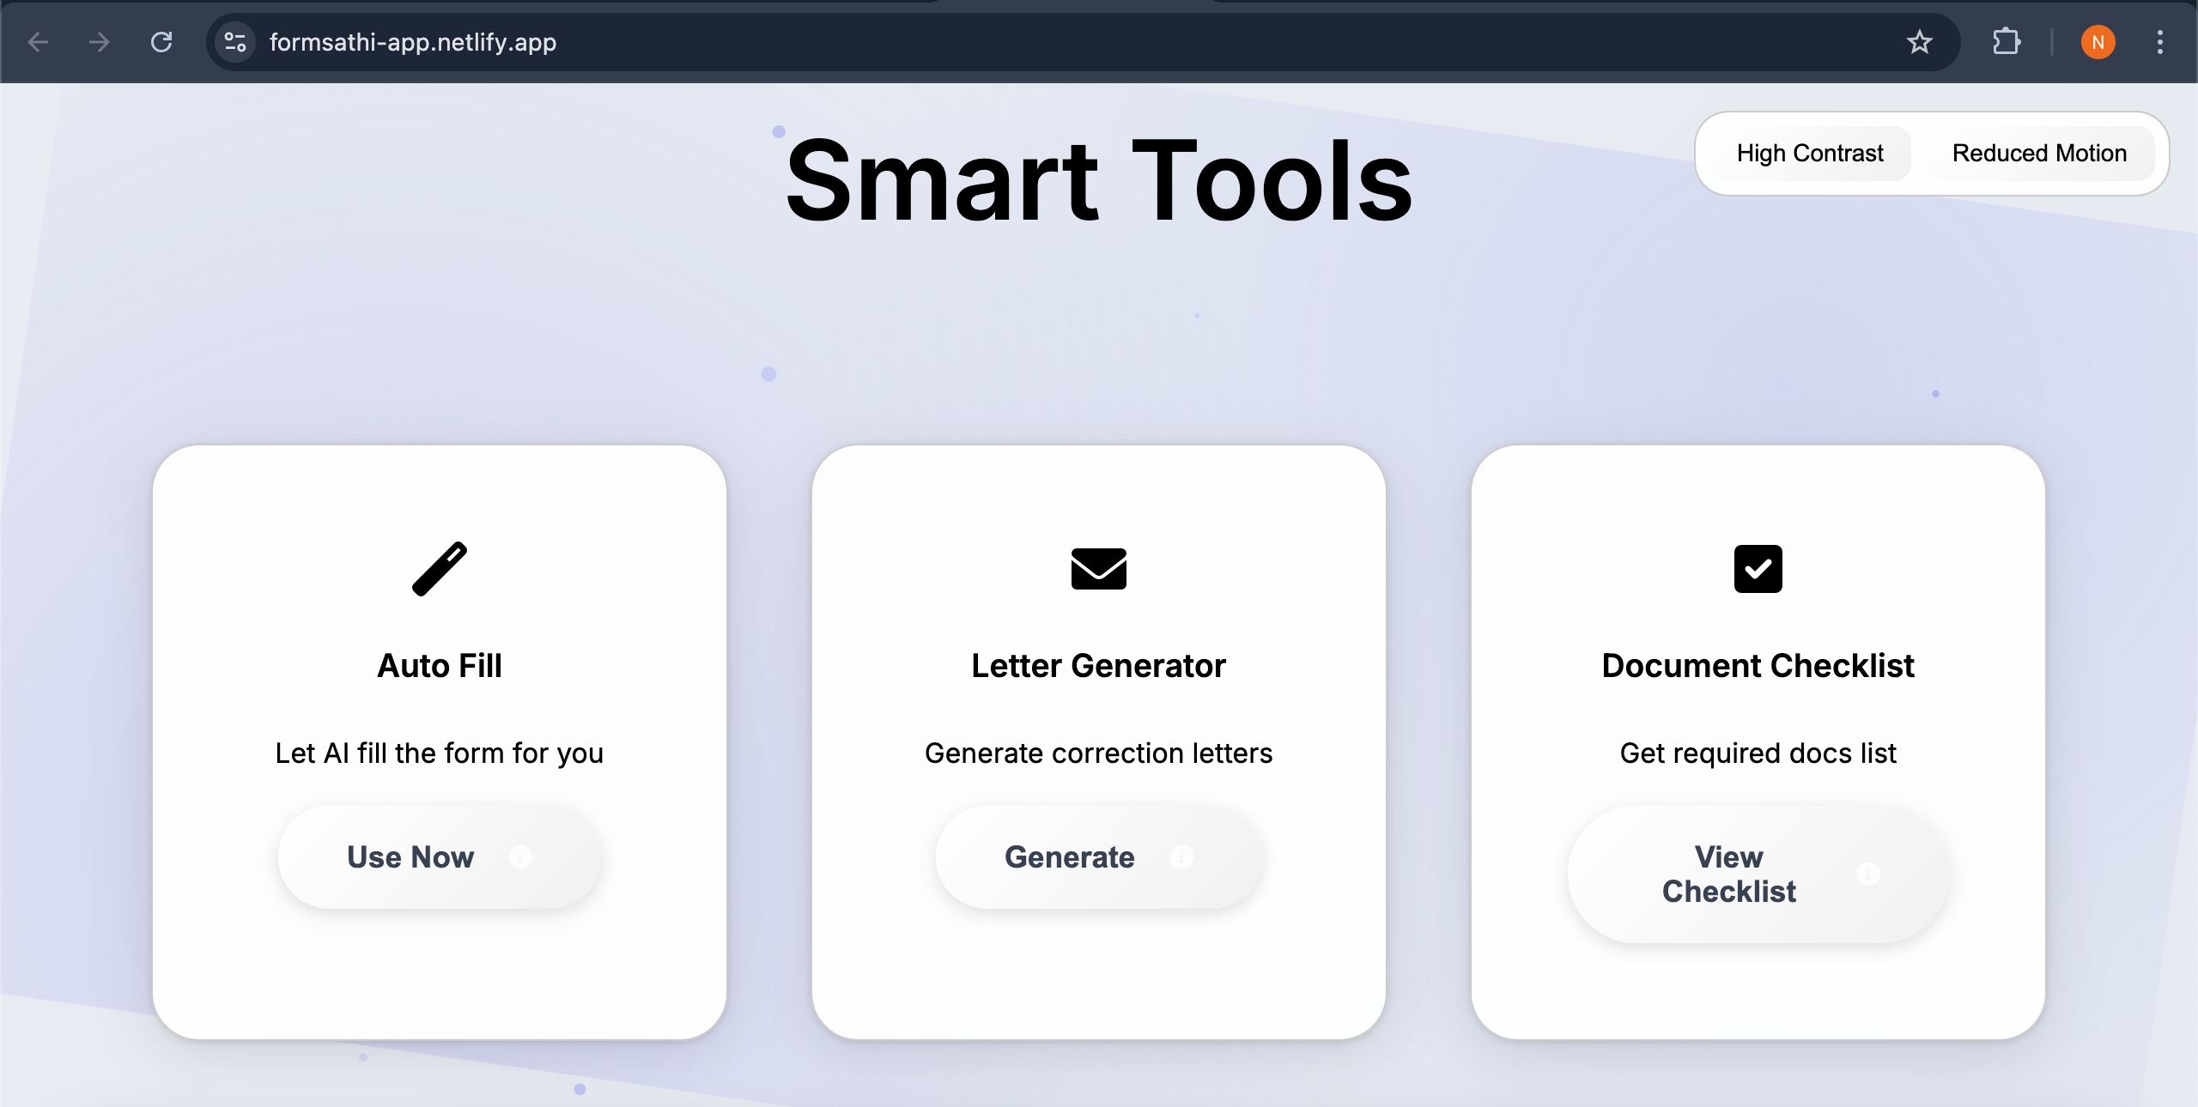Bookmark page with the star icon
Image resolution: width=2198 pixels, height=1107 pixels.
pos(1919,42)
